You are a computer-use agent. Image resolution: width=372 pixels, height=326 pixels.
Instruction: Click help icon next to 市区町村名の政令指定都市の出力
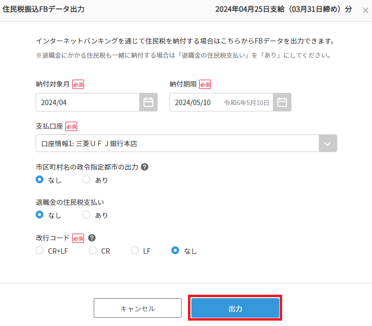point(145,167)
